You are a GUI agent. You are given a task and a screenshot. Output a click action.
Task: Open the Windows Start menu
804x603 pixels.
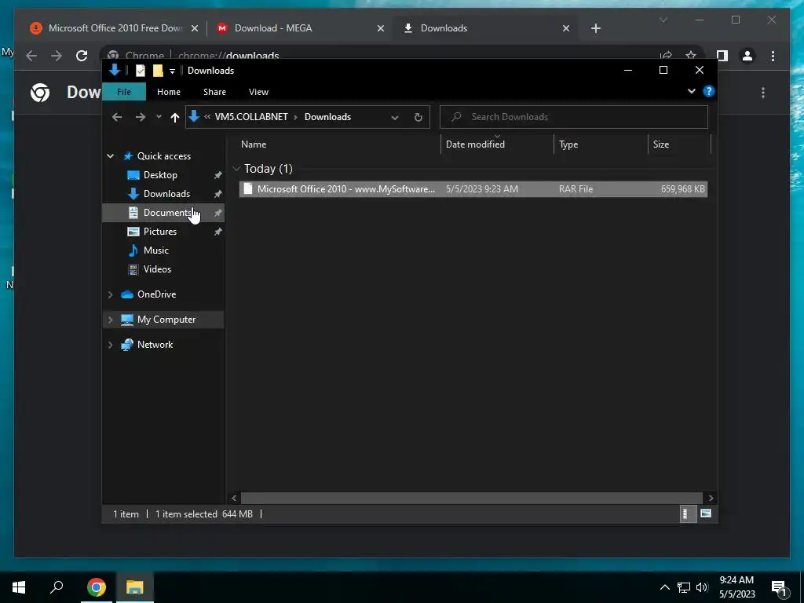point(19,587)
